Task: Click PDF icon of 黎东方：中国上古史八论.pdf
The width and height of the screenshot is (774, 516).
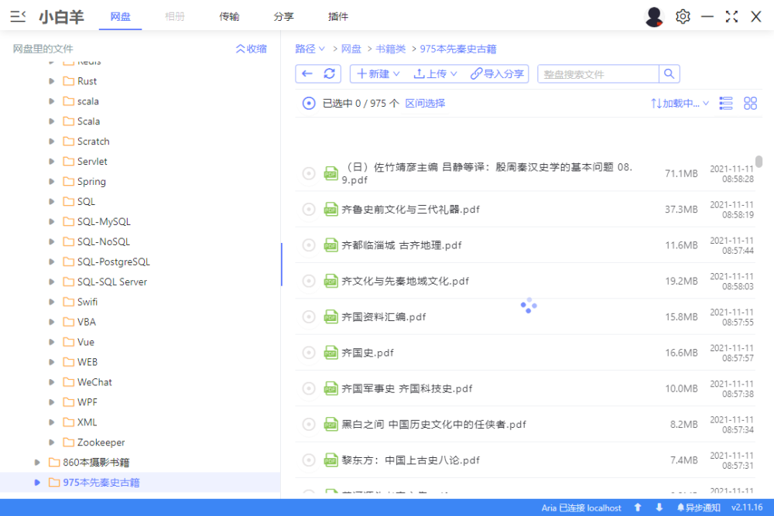Action: click(330, 460)
